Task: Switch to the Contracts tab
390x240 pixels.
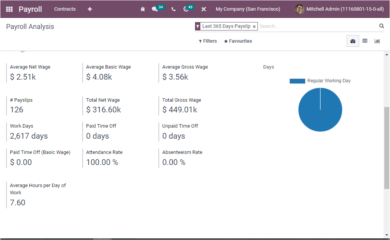Action: pos(65,9)
